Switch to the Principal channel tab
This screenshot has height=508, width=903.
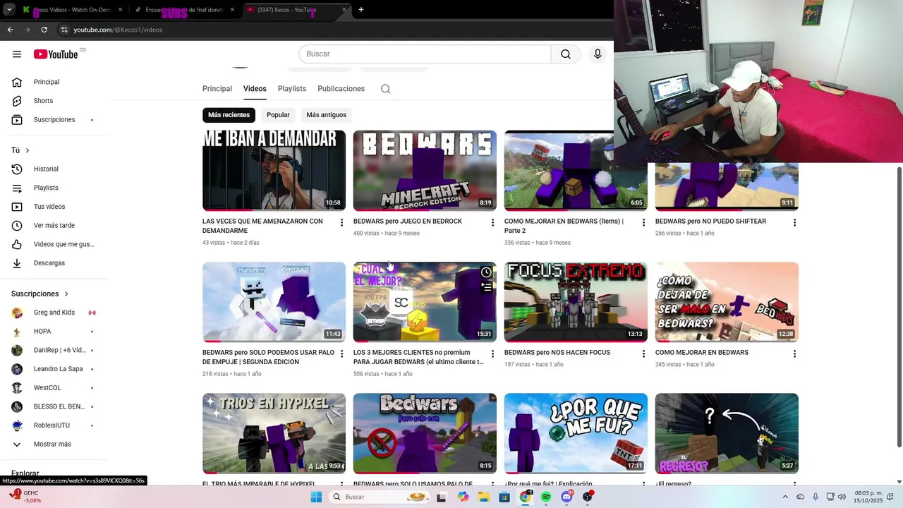click(217, 89)
